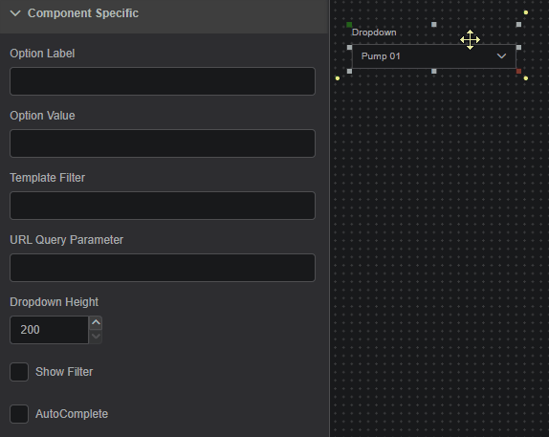Increase Dropdown Height with up arrow

pos(96,322)
